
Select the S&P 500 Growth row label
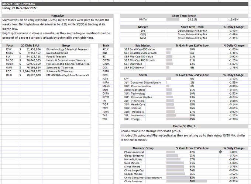tap(134, 67)
